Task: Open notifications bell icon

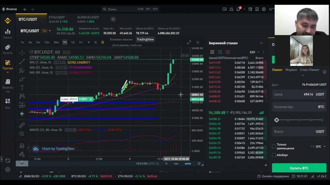Action: [238, 9]
